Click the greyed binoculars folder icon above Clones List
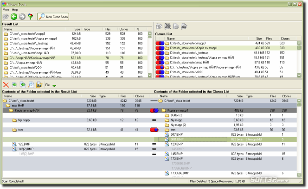Image resolution: width=308 pixels, height=189 pixels. tap(184, 26)
